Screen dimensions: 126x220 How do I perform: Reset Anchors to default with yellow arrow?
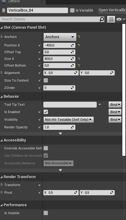pos(79,37)
